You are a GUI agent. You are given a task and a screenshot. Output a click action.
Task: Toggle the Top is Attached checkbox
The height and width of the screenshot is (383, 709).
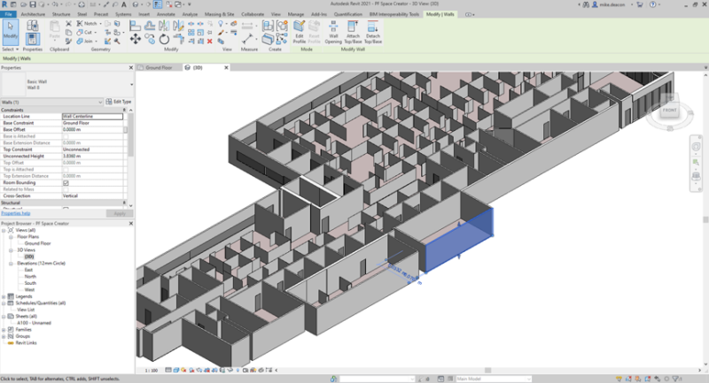tap(66, 170)
